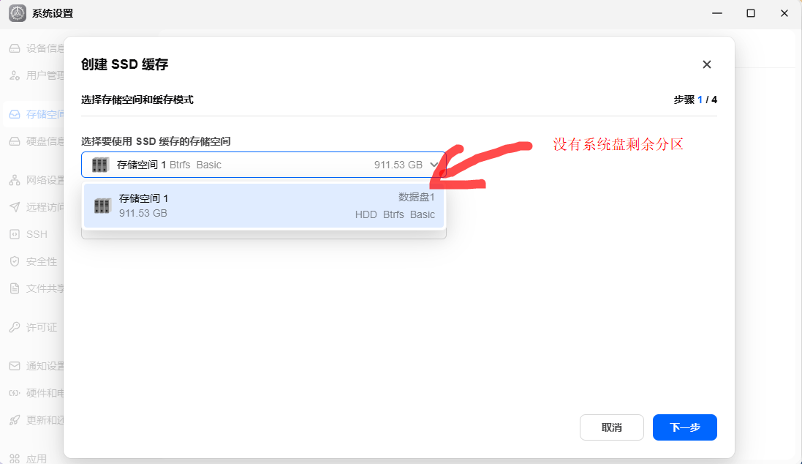
Task: Select the remote access paper-plane icon
Action: click(15, 207)
